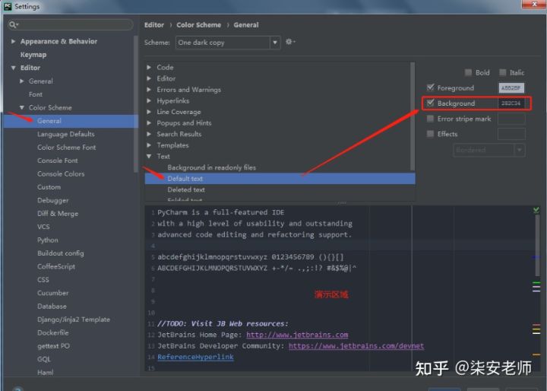This screenshot has height=391, width=547.
Task: Toggle the Italic checkbox
Action: [x=503, y=73]
